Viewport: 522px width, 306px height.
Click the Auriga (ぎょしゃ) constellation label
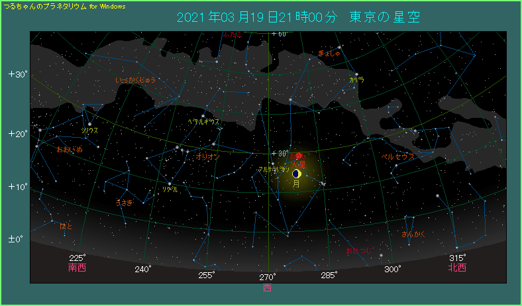[329, 53]
